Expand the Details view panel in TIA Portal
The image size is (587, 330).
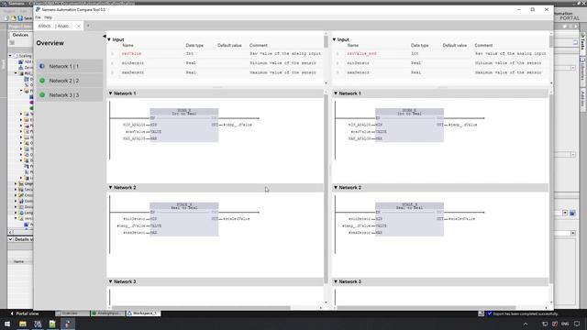pyautogui.click(x=10, y=239)
